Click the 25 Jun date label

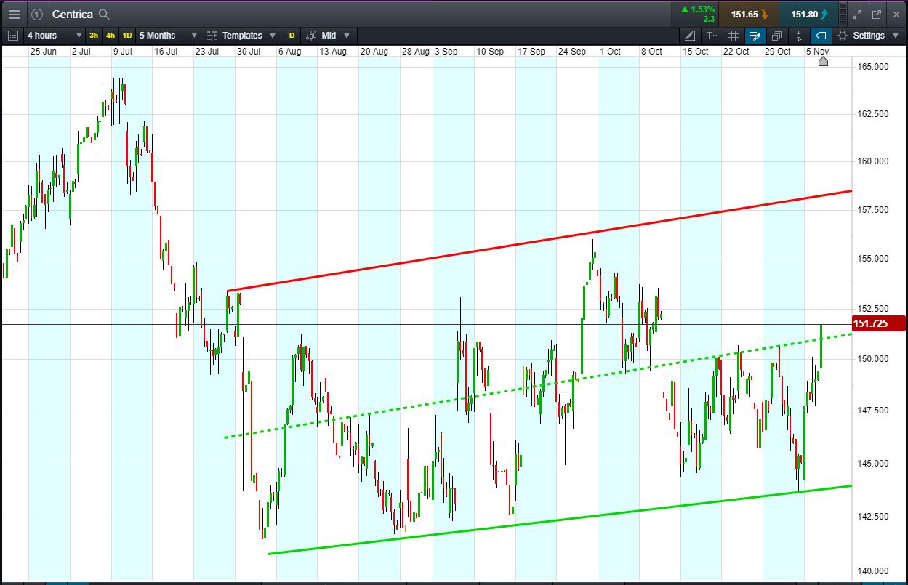[44, 52]
